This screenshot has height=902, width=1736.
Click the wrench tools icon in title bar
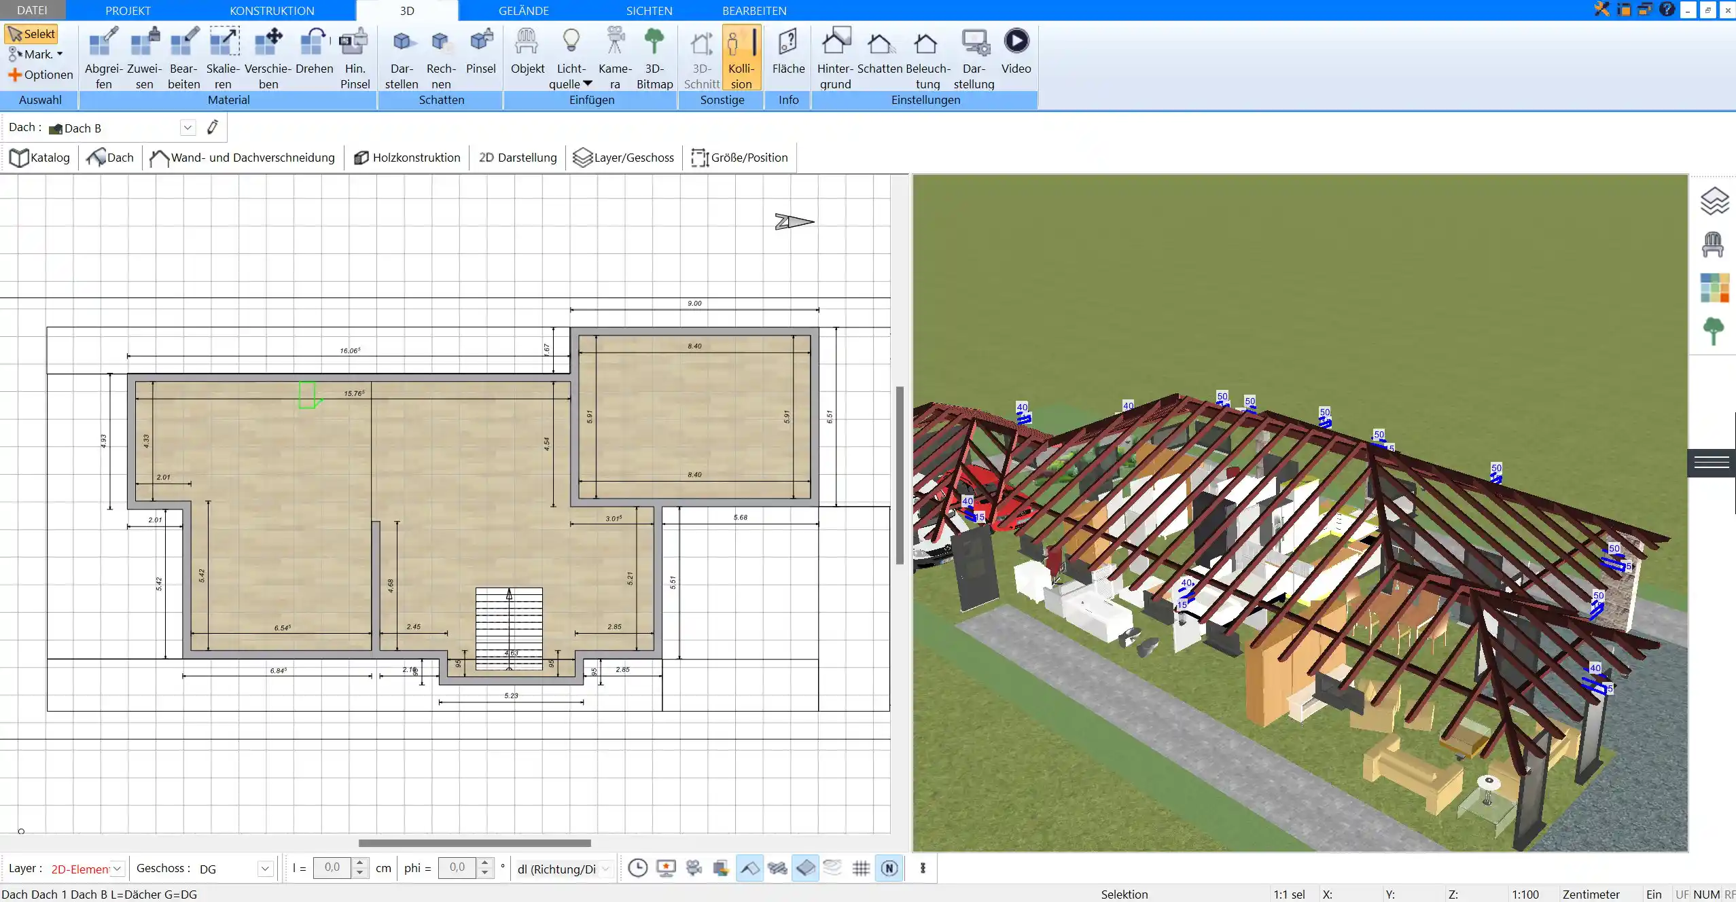[x=1602, y=10]
